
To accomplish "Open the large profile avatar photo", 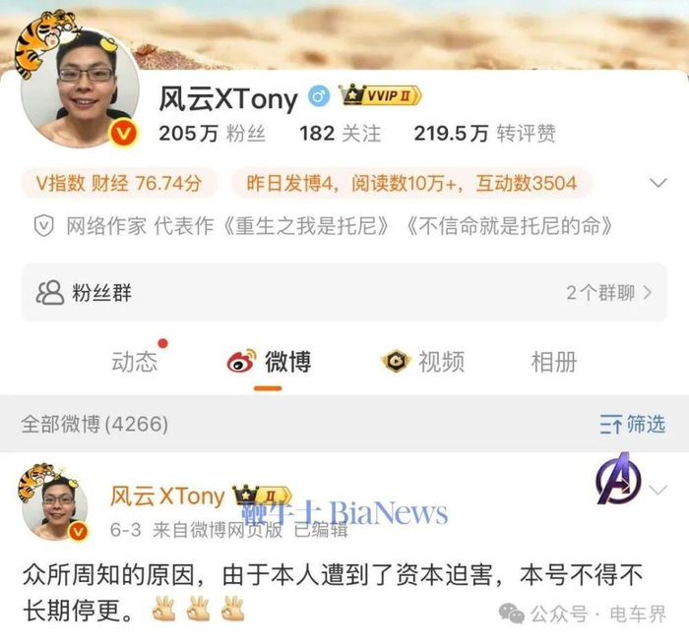I will coord(80,88).
